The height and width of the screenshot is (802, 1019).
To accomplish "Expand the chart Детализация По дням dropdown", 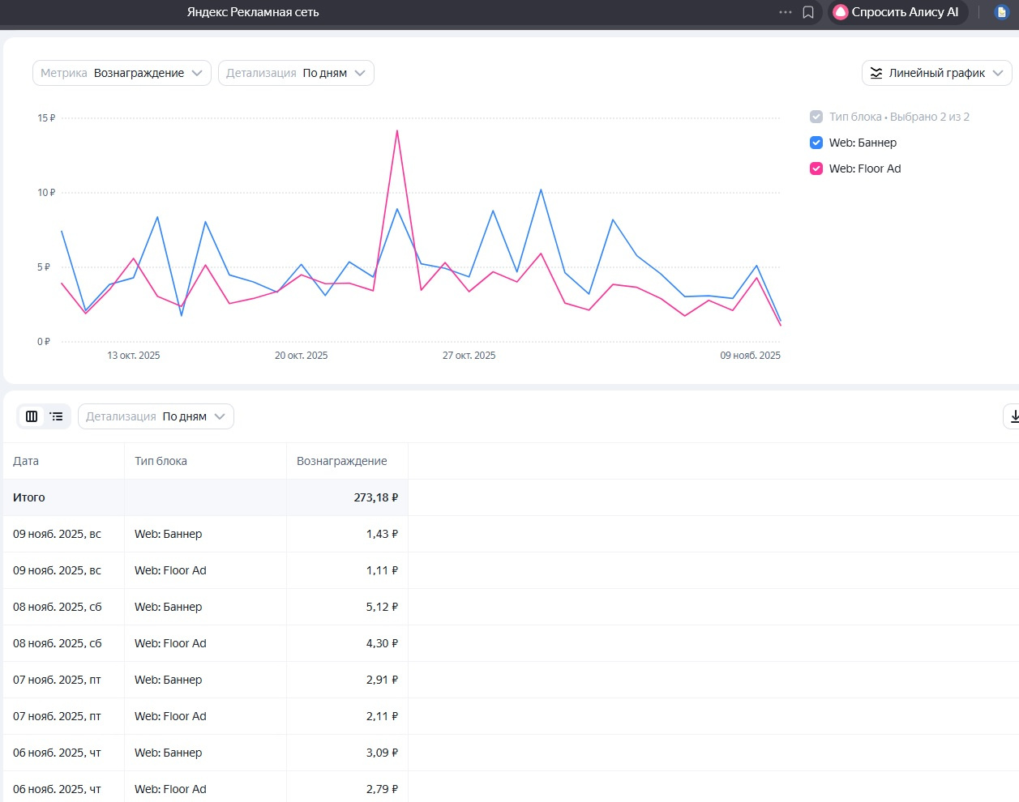I will click(296, 73).
